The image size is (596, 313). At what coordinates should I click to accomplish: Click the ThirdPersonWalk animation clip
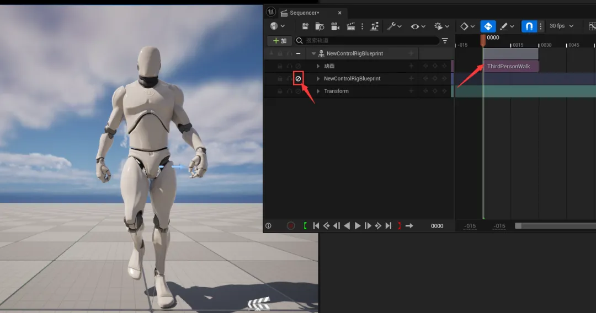(510, 67)
